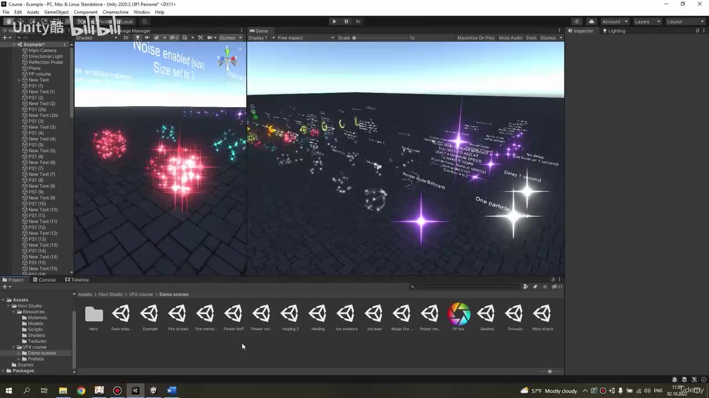Screen dimensions: 709x398
Task: Select the Example scene asset
Action: 150,317
